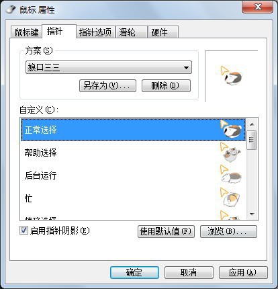The image size is (278, 289).
Task: Click the Busy (忙) cursor icon
Action: pos(230,197)
